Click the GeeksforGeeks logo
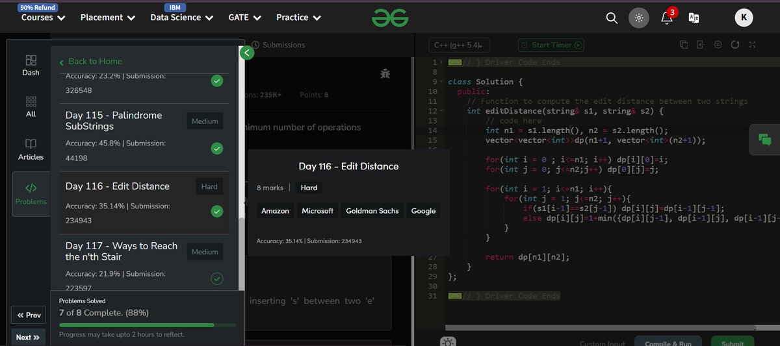780x346 pixels. (x=390, y=18)
